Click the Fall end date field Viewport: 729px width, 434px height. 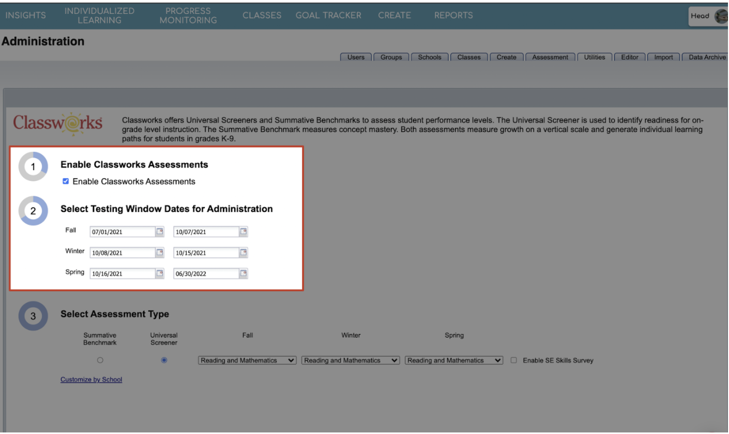(206, 232)
